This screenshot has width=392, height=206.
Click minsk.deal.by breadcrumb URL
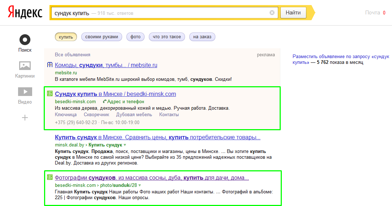point(69,145)
